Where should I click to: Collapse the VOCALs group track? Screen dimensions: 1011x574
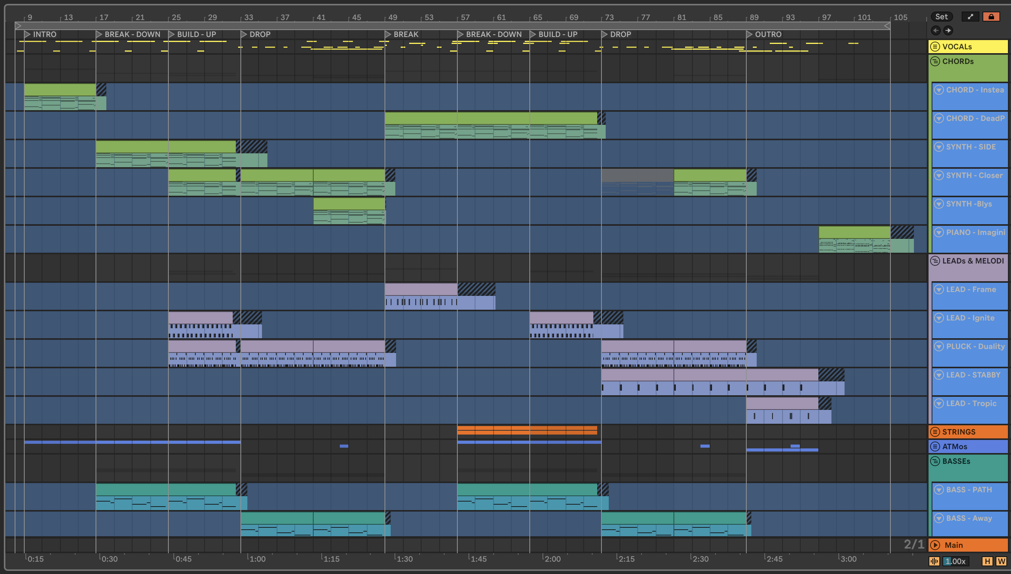(x=935, y=47)
